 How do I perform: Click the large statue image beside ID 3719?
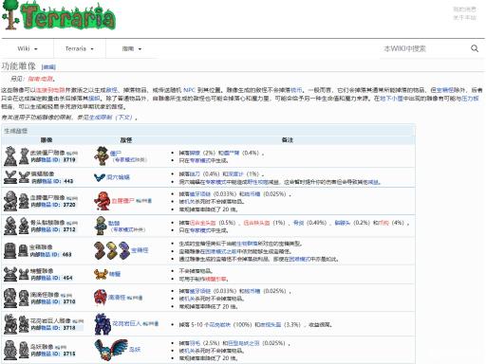click(x=10, y=156)
